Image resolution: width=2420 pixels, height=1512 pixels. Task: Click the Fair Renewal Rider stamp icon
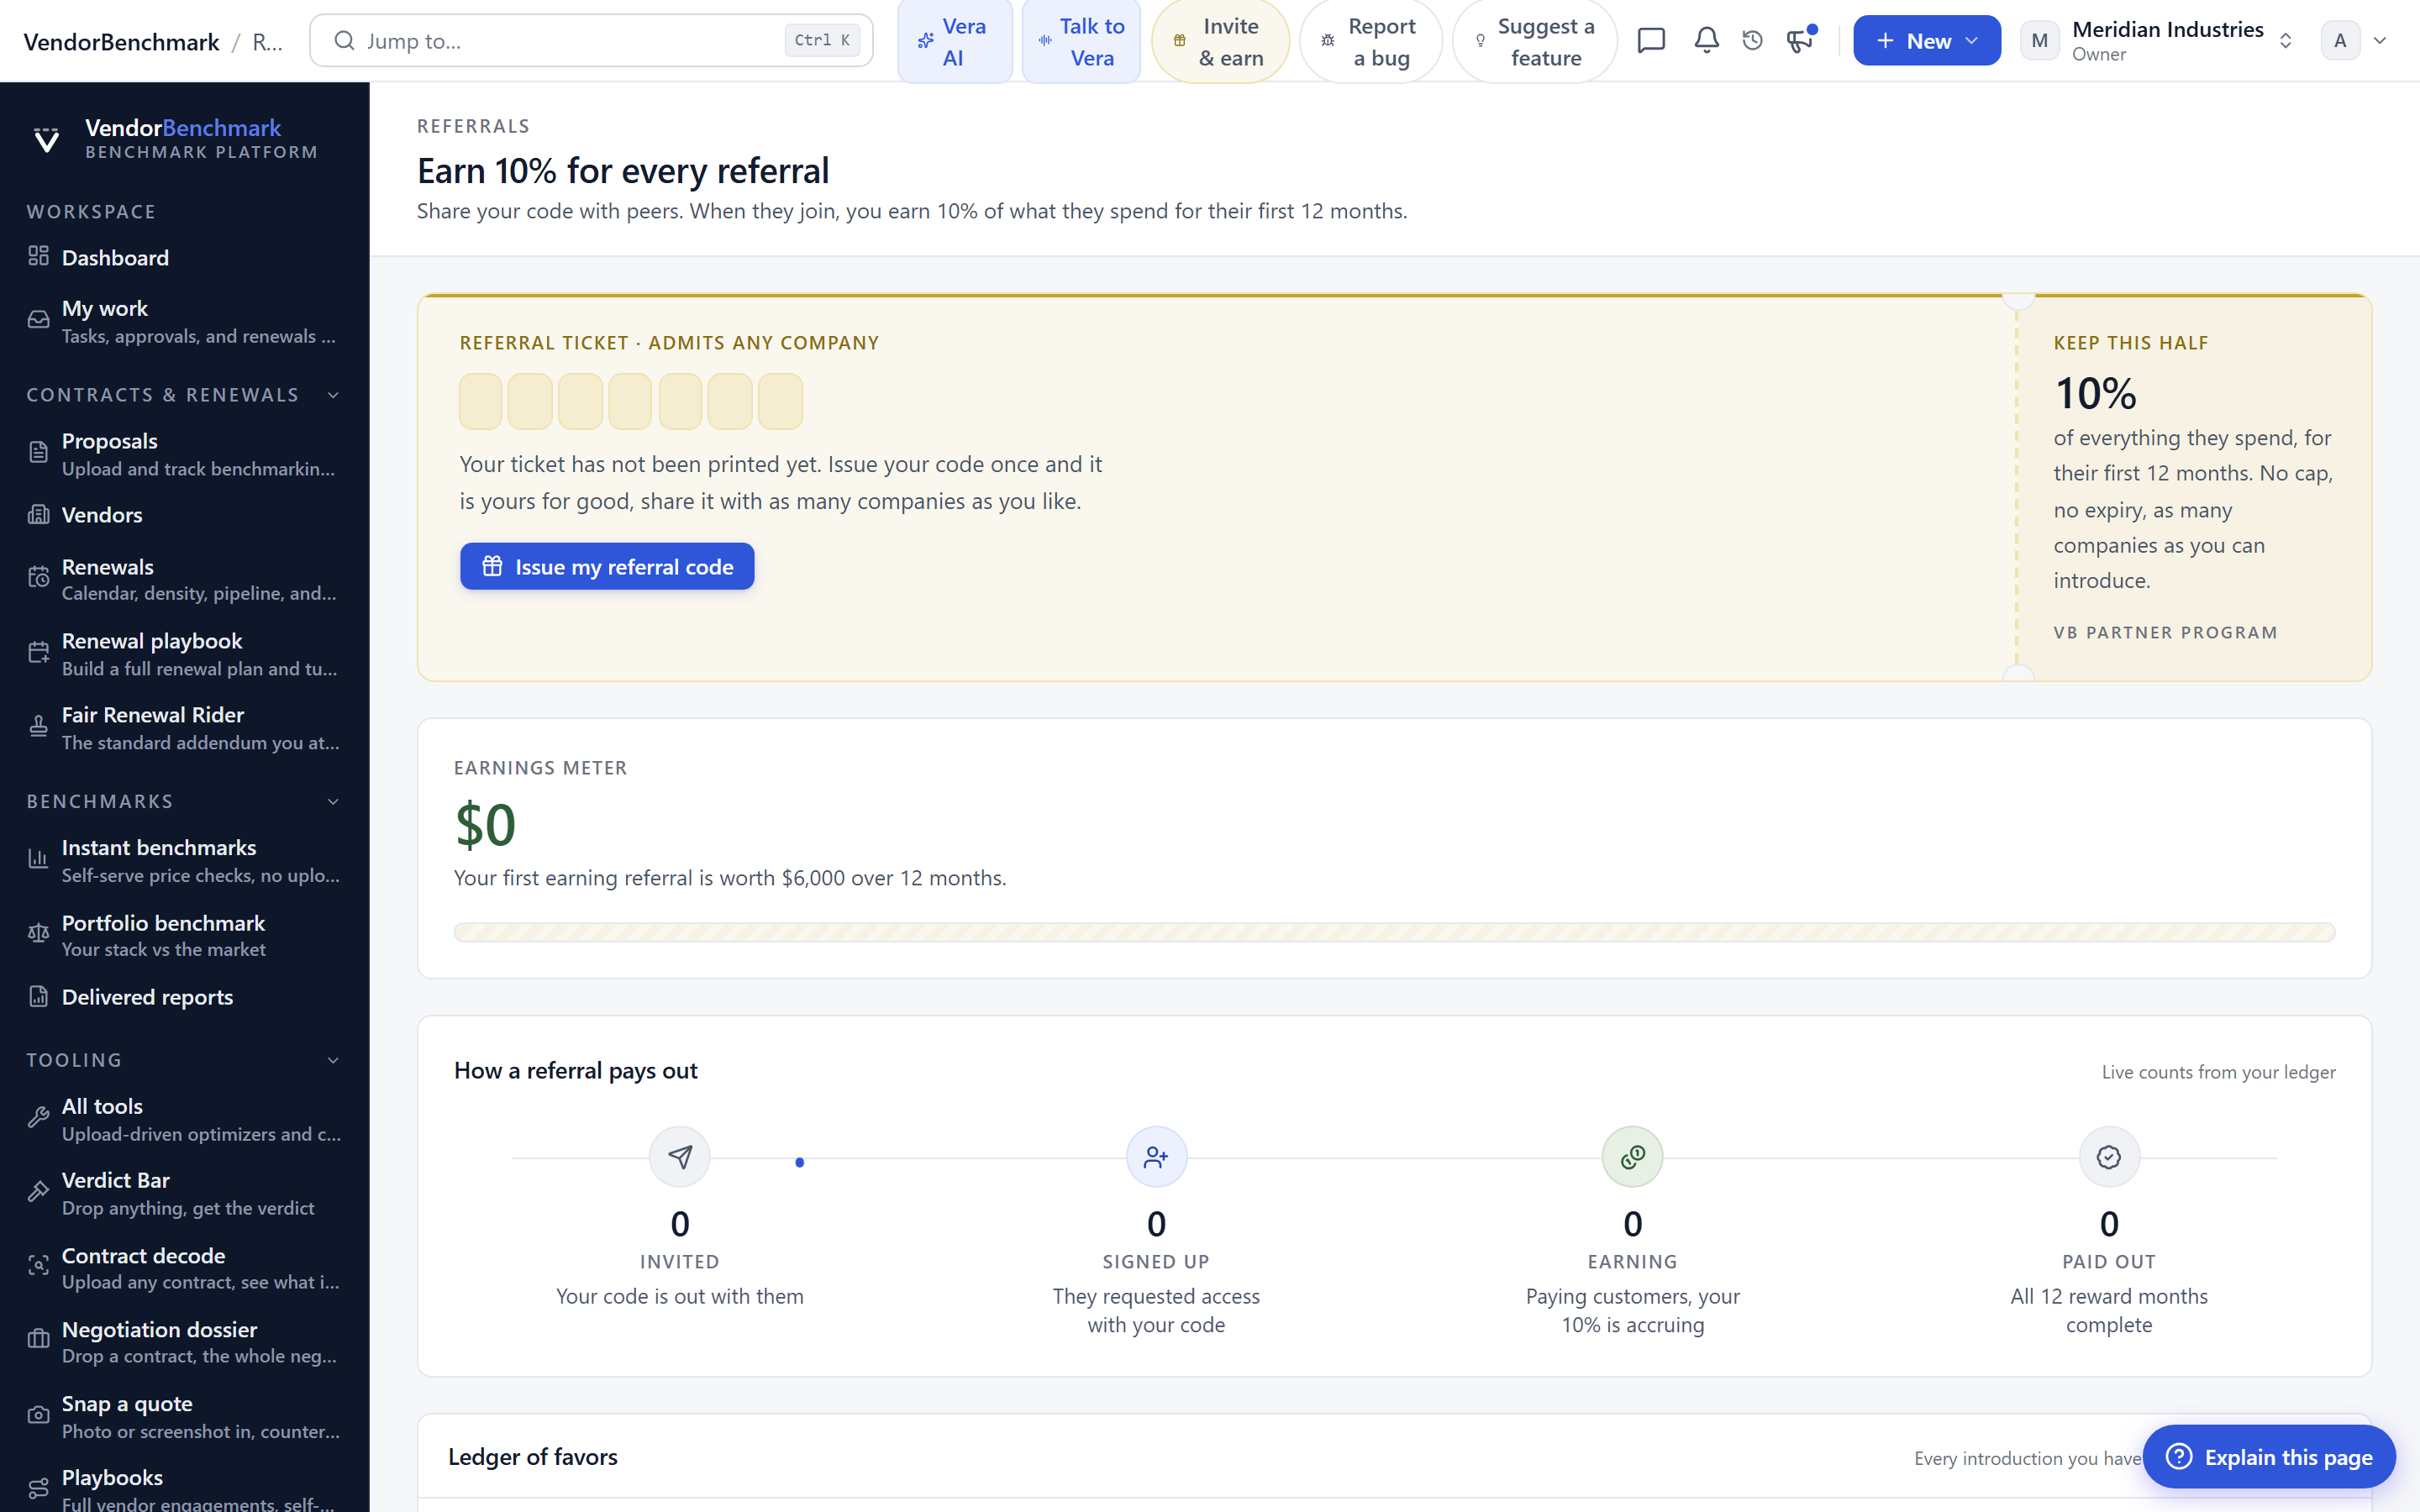(38, 727)
